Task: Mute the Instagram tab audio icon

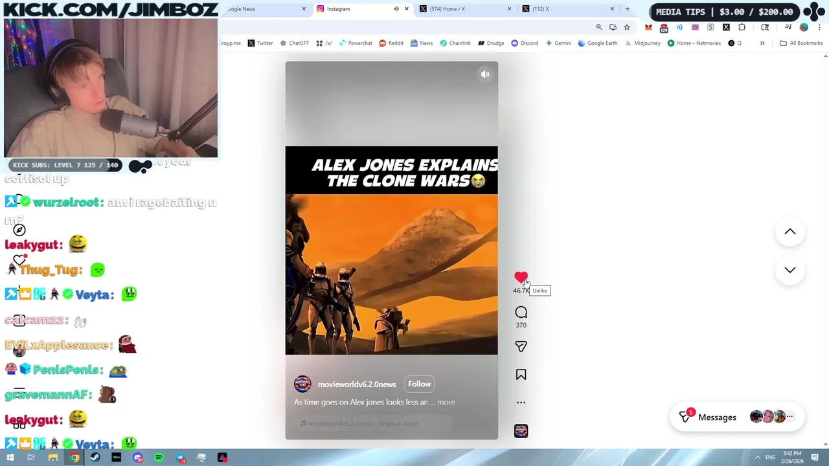Action: [396, 9]
